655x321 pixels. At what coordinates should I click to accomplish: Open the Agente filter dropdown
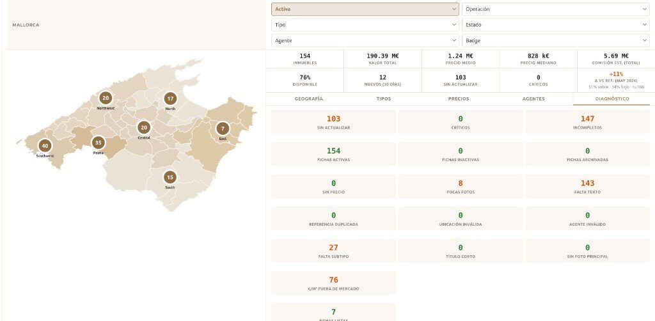(365, 41)
